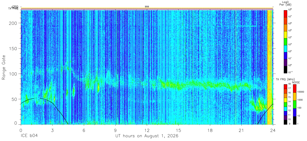The image size is (307, 141).
Task: Click x-axis hour tick label 24
Action: [273, 130]
